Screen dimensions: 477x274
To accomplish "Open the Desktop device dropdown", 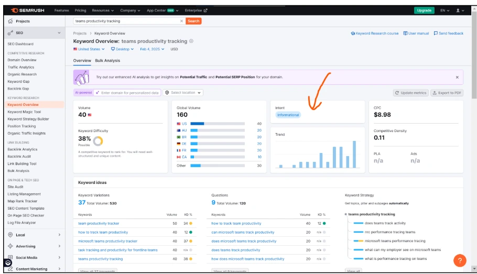I will point(122,49).
